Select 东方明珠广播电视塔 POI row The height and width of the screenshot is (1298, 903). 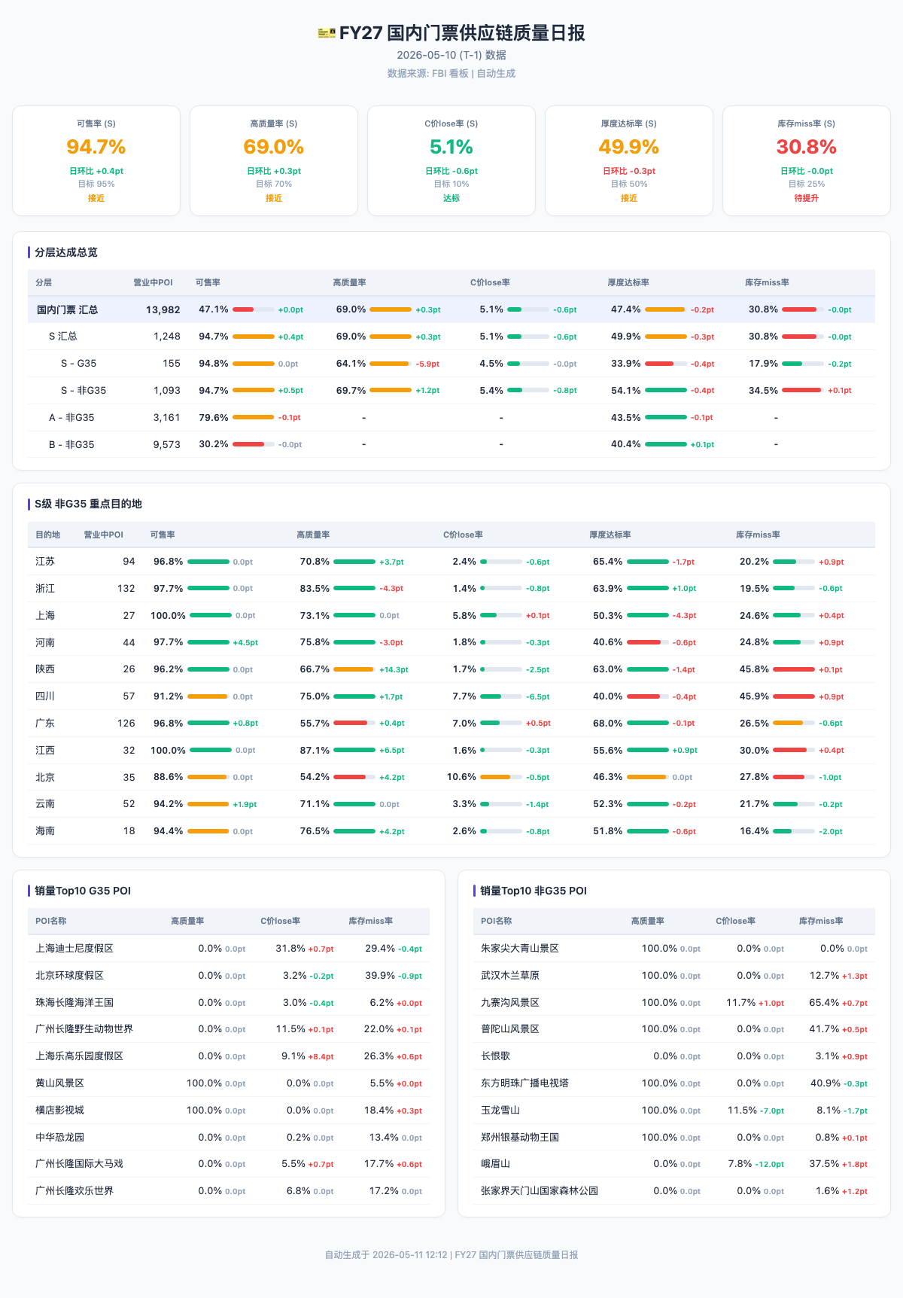674,1083
